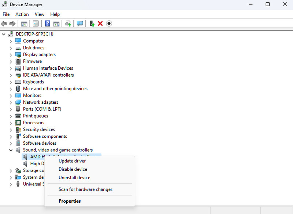Click the Update device driver toolbar icon

[92, 24]
